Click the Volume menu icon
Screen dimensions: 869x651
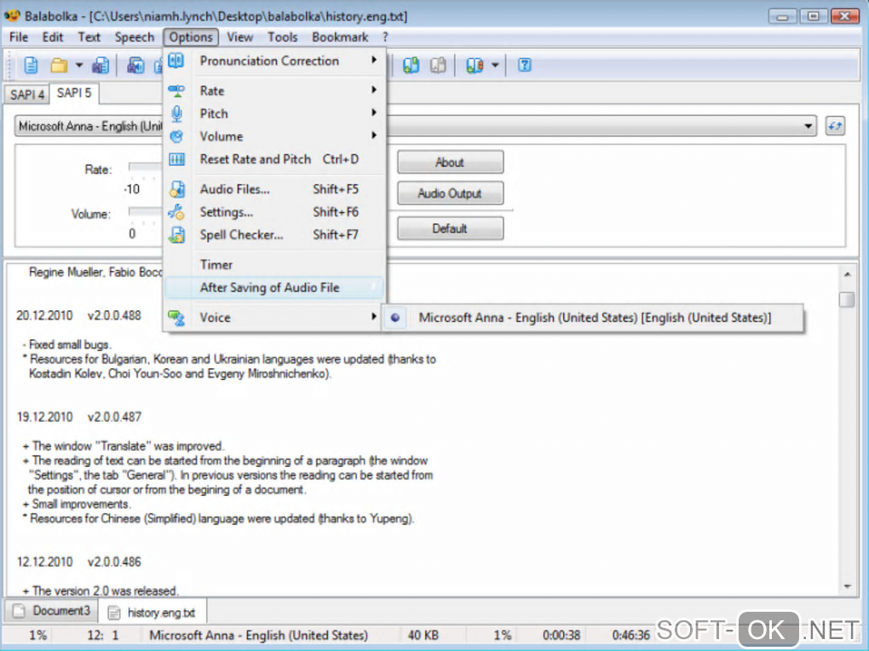176,136
